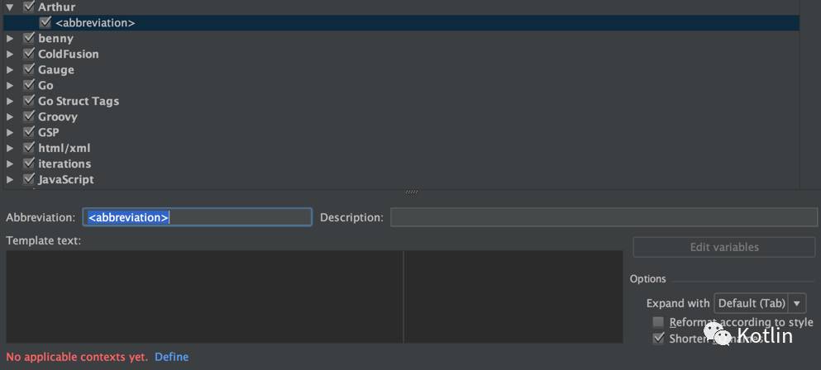Screen dimensions: 821x370
Task: Uncheck the Arthur group checkbox
Action: (29, 7)
